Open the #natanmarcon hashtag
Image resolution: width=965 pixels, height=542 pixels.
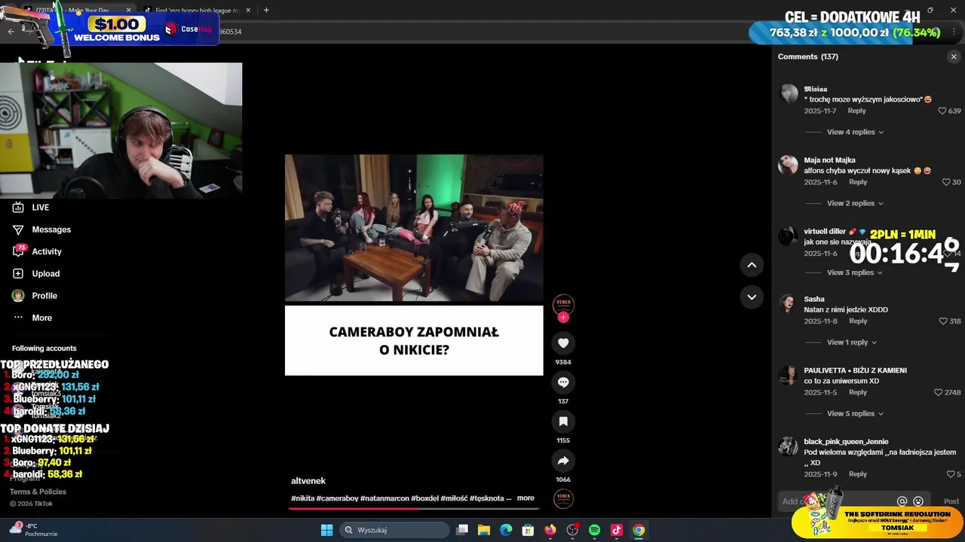coord(384,498)
